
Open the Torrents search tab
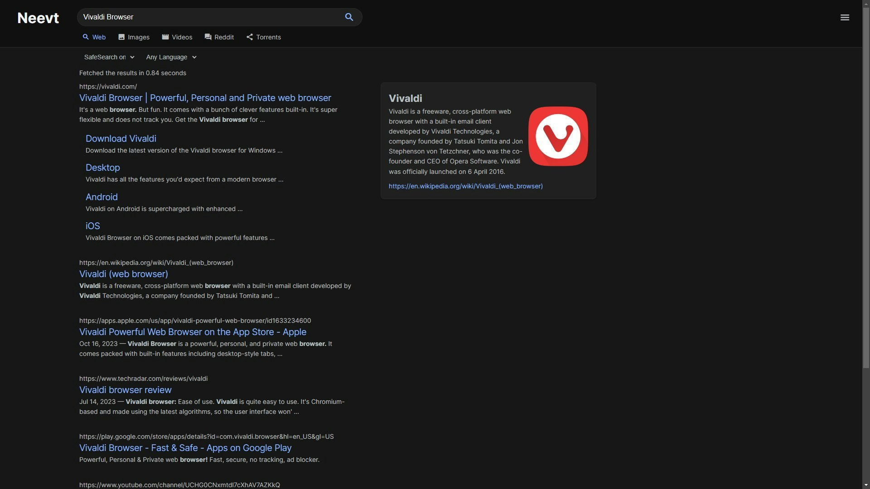point(264,37)
